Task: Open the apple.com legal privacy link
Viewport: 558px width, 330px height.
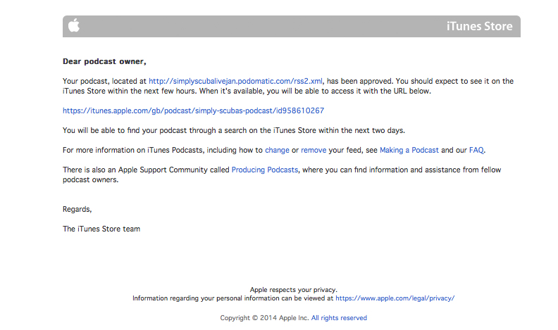Action: 395,298
